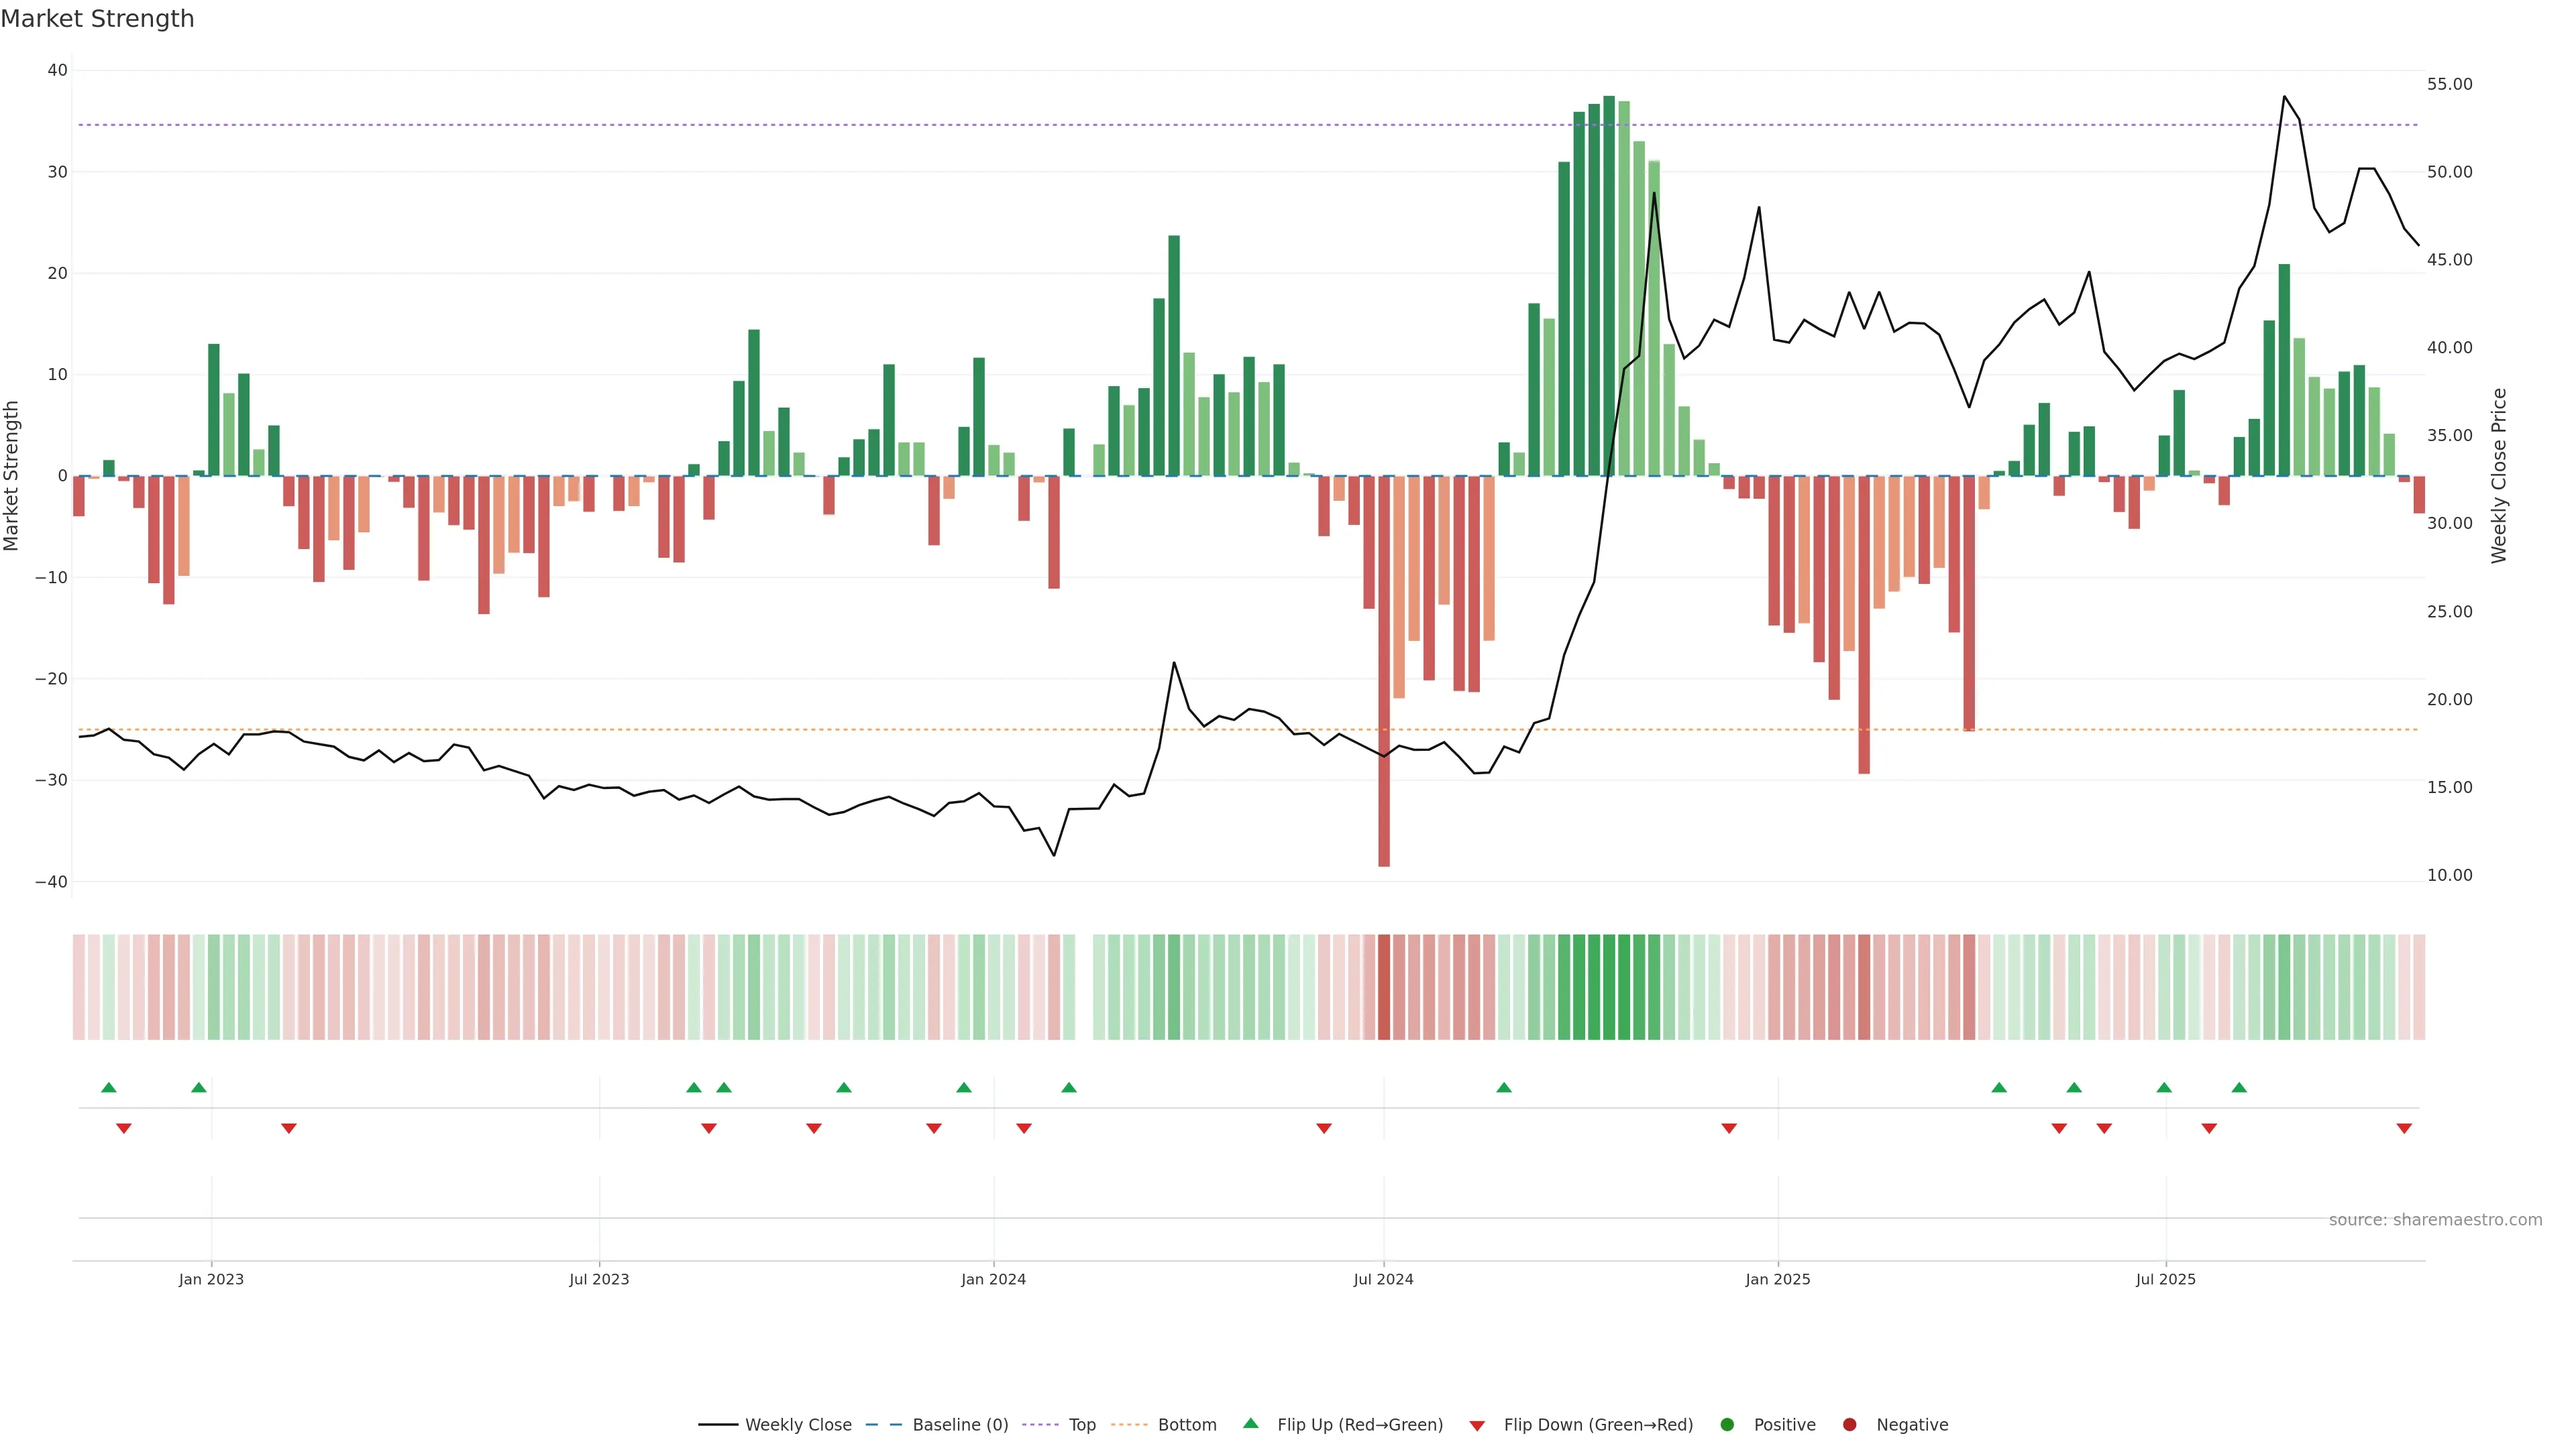Click the Jul 2025 x-axis label
The width and height of the screenshot is (2576, 1448).
click(x=2165, y=1279)
